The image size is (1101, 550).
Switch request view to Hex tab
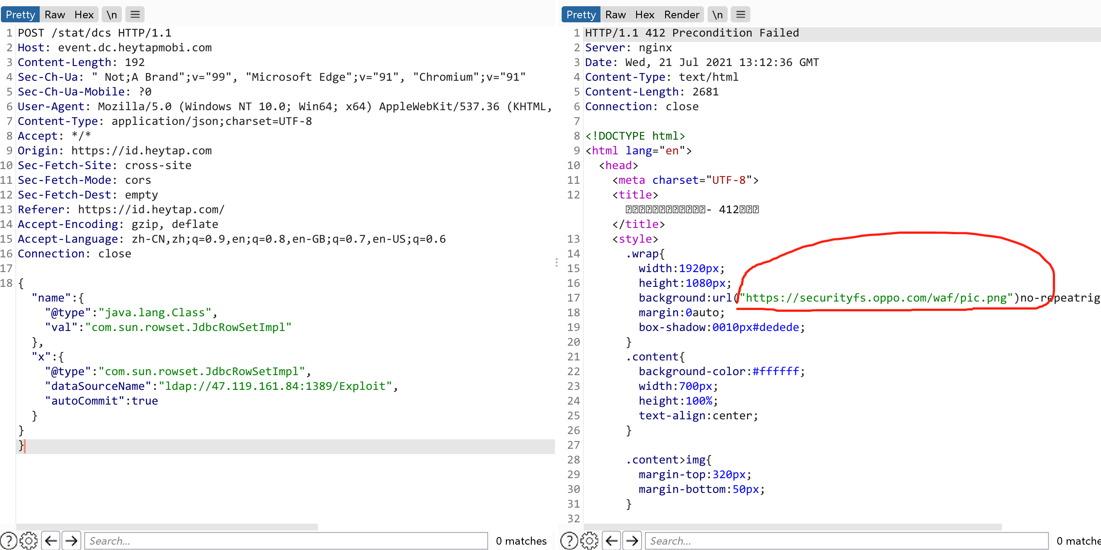(84, 15)
